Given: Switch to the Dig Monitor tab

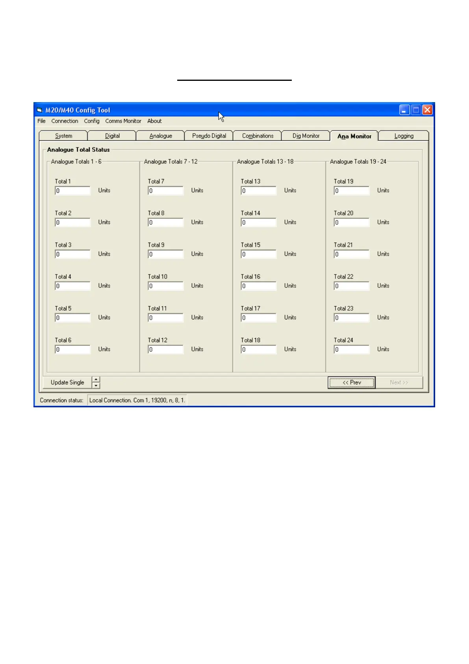Looking at the screenshot, I should tap(306, 136).
